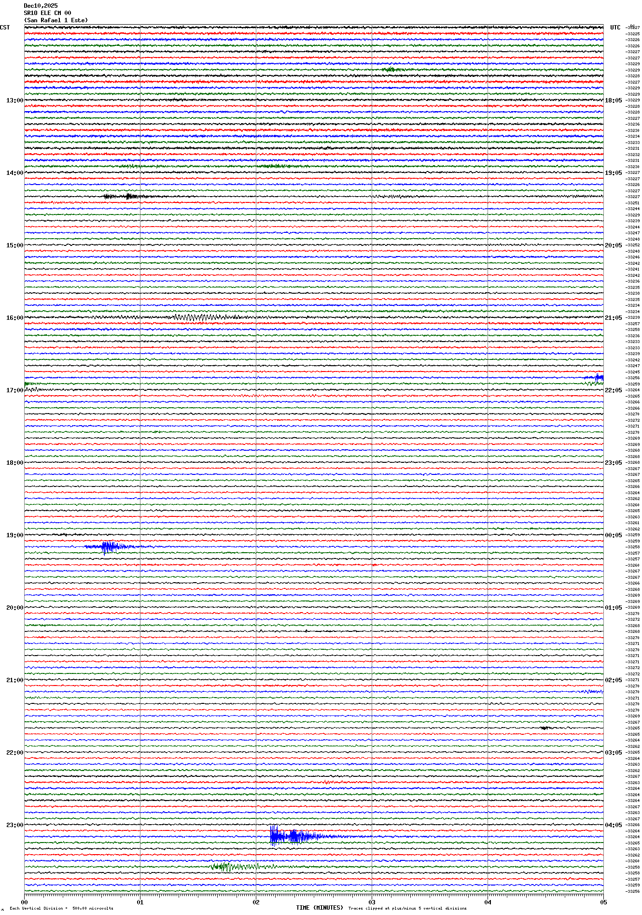The width and height of the screenshot is (642, 915).
Task: Click the black oscillation on the 16:00 trace
Action: pyautogui.click(x=198, y=317)
